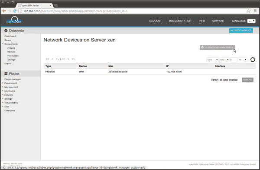Select the openQRM Server tab
The height and width of the screenshot is (170, 260).
click(x=35, y=6)
